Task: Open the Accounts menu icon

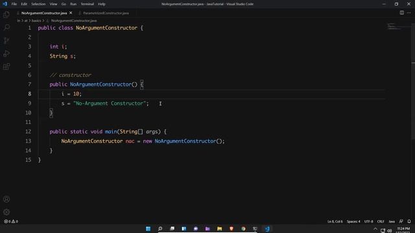Action: coord(6,199)
